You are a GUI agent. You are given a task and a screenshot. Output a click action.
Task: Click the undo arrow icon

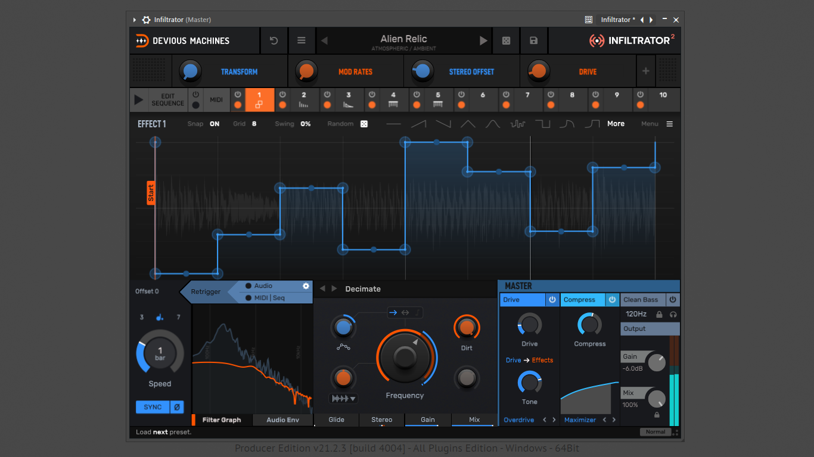[x=274, y=40]
